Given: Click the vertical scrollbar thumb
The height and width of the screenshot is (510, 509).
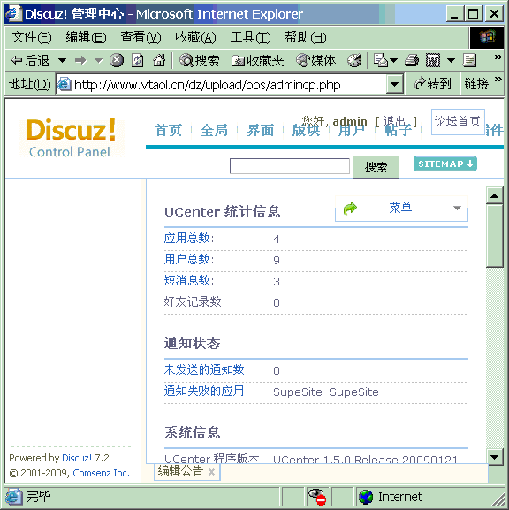Looking at the screenshot, I should tap(494, 236).
